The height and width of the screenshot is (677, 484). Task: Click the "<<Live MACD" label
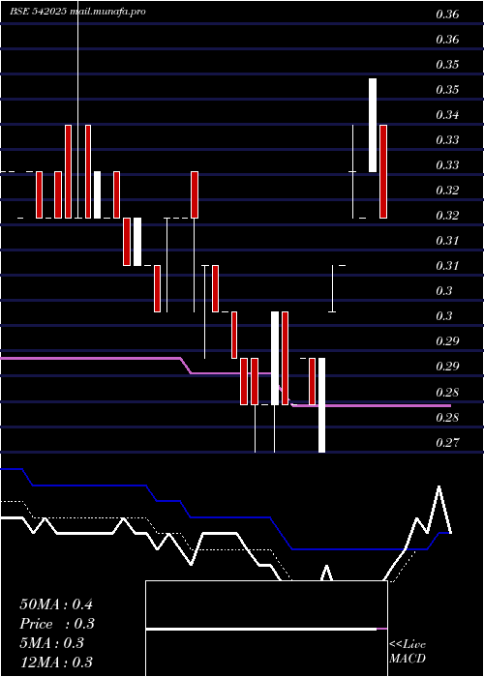(408, 652)
